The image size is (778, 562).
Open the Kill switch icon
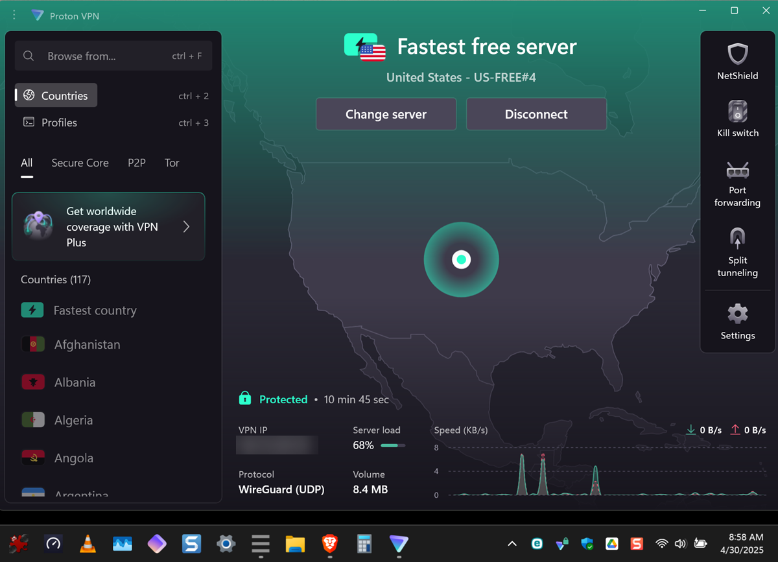click(x=737, y=111)
